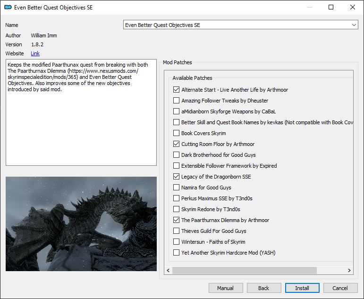The width and height of the screenshot is (364, 299).
Task: Click the Available Patches group label
Action: [x=192, y=78]
